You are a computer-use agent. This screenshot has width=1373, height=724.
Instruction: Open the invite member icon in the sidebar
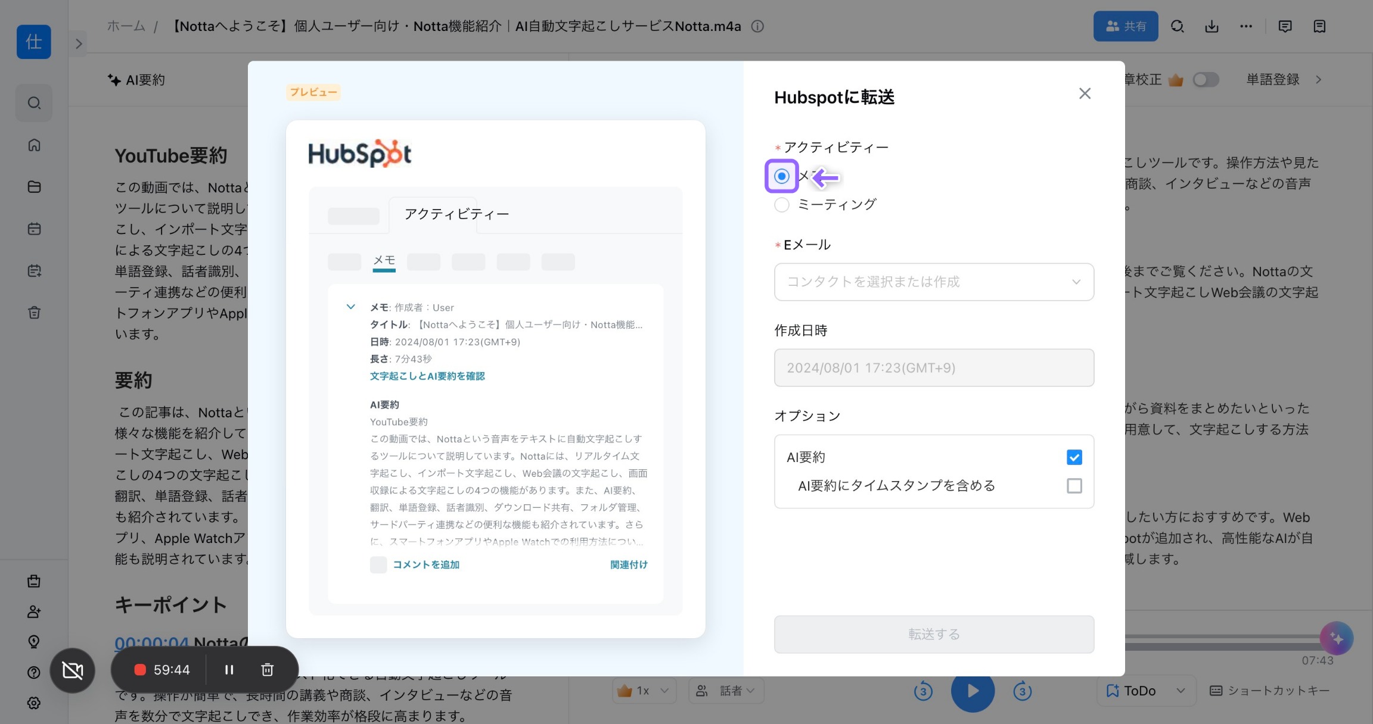(34, 611)
